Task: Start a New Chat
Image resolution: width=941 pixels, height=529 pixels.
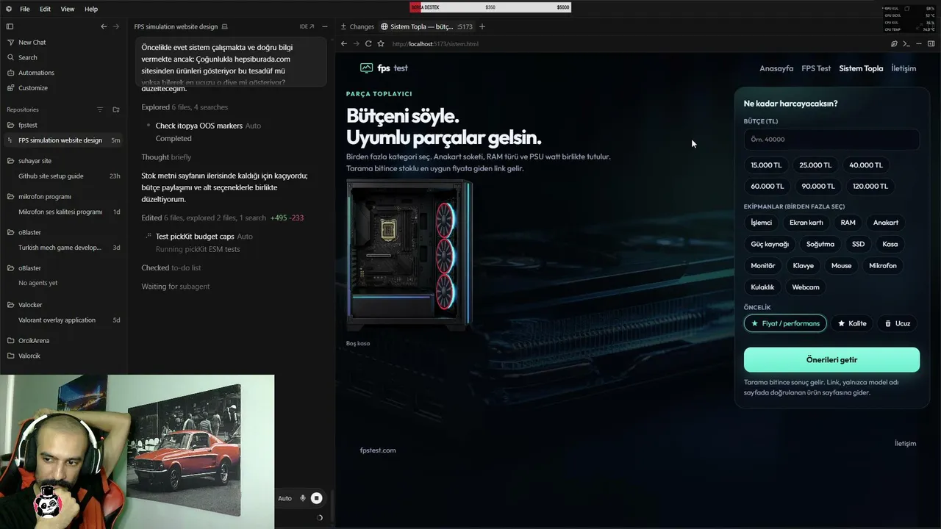Action: [x=32, y=43]
